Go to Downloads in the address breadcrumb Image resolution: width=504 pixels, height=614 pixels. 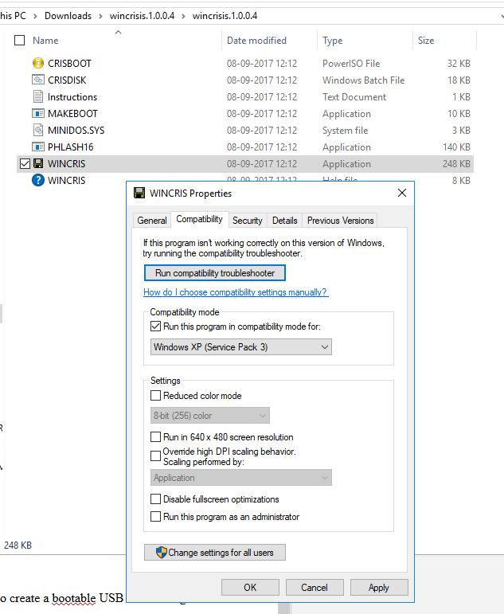point(68,16)
